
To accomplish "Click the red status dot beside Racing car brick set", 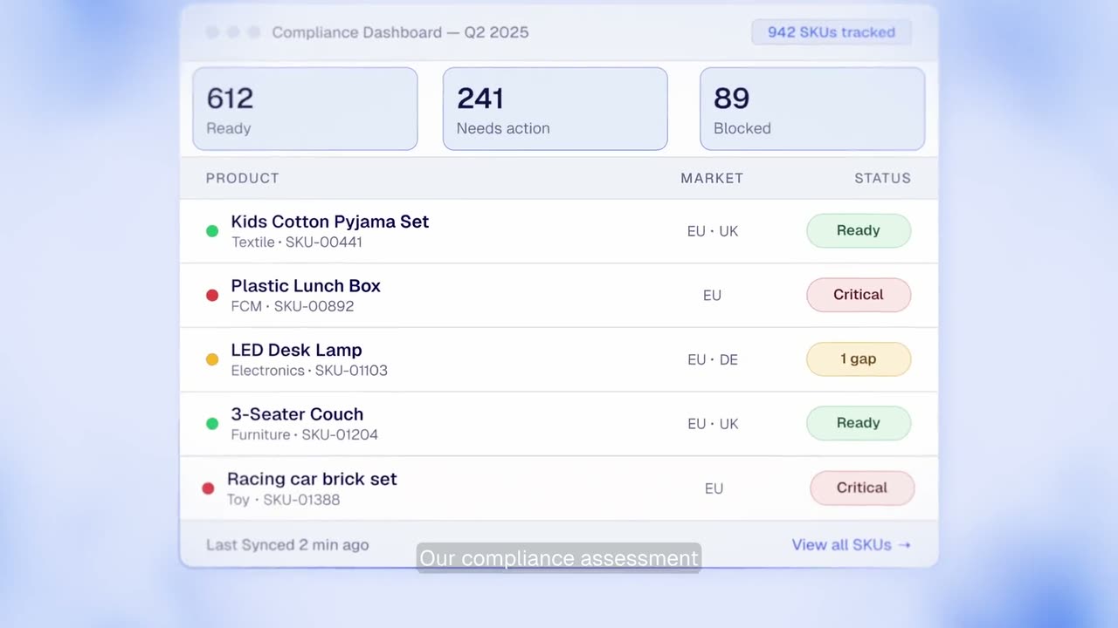I will (x=208, y=488).
